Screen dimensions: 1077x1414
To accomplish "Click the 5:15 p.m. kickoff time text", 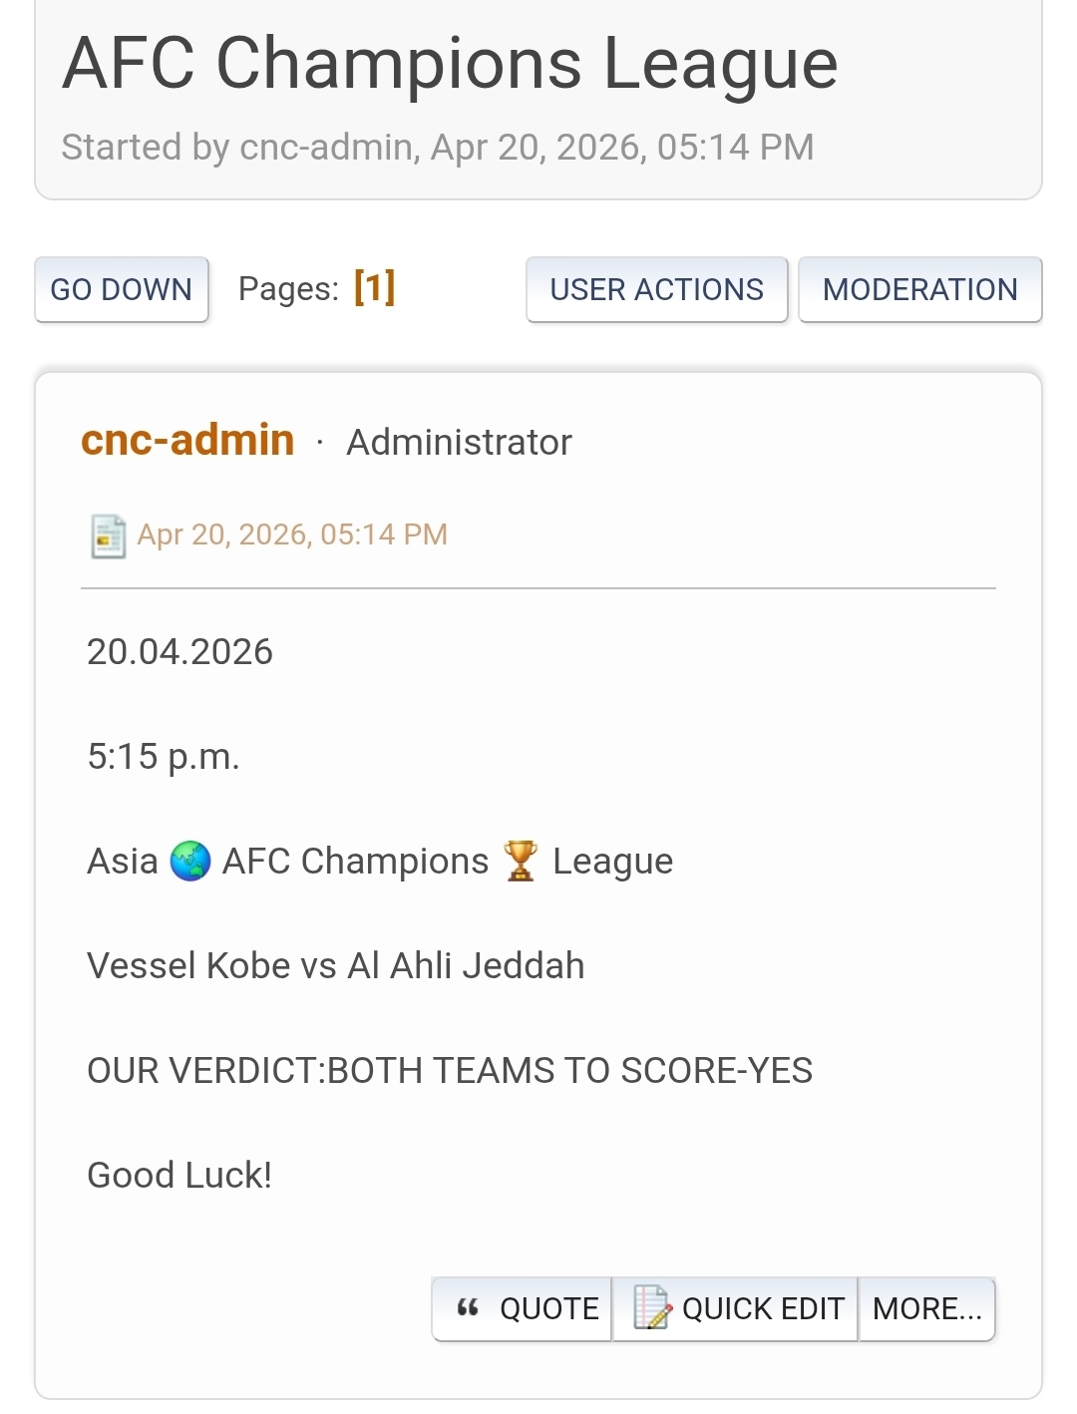I will click(x=164, y=757).
